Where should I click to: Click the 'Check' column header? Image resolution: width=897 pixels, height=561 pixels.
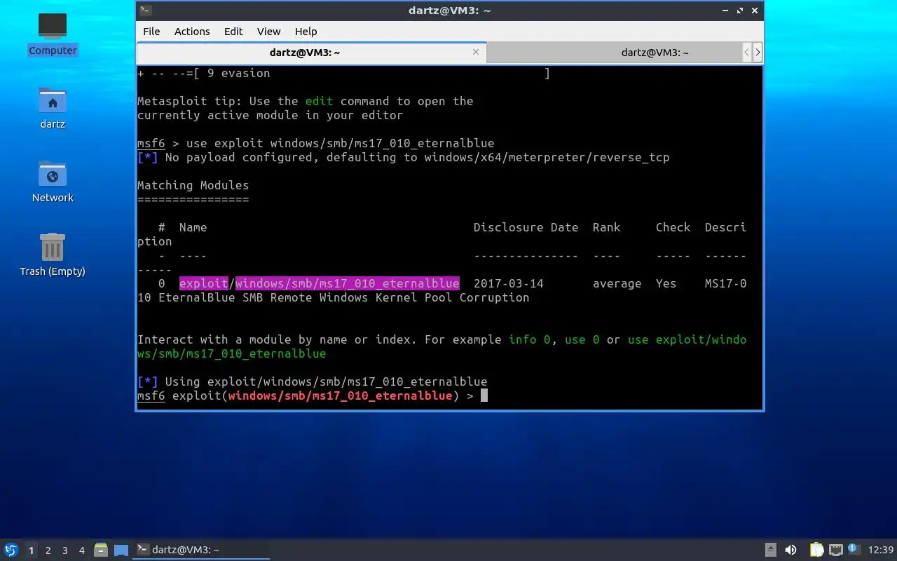click(x=673, y=227)
